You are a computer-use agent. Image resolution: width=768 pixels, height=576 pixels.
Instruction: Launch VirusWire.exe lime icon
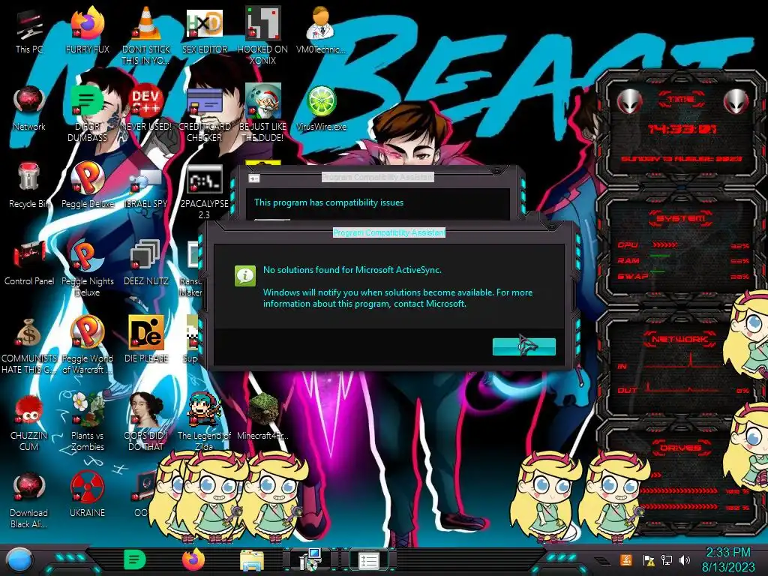(321, 108)
